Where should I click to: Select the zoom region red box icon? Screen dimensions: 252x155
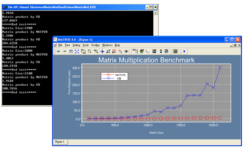pyautogui.click(x=114, y=51)
